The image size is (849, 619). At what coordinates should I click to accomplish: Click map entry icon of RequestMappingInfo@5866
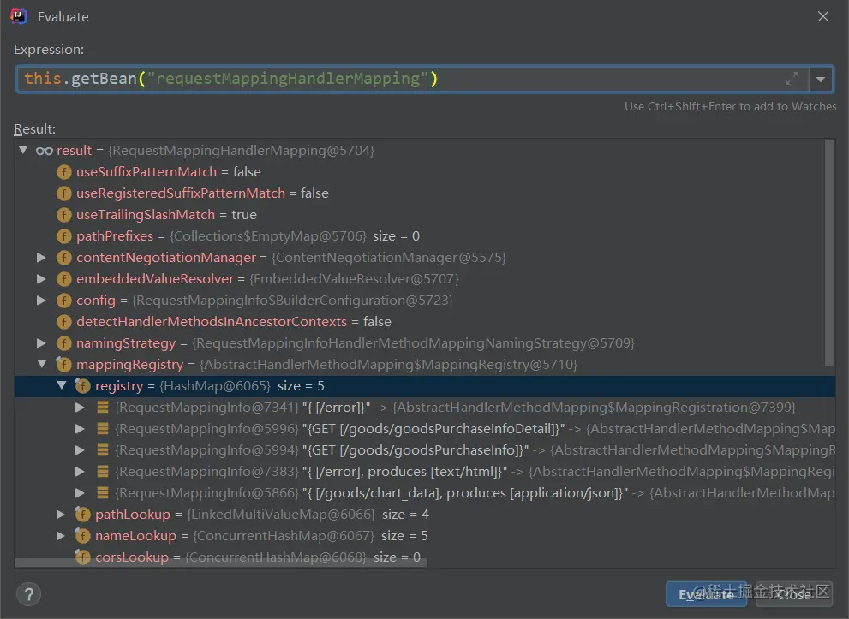102,492
